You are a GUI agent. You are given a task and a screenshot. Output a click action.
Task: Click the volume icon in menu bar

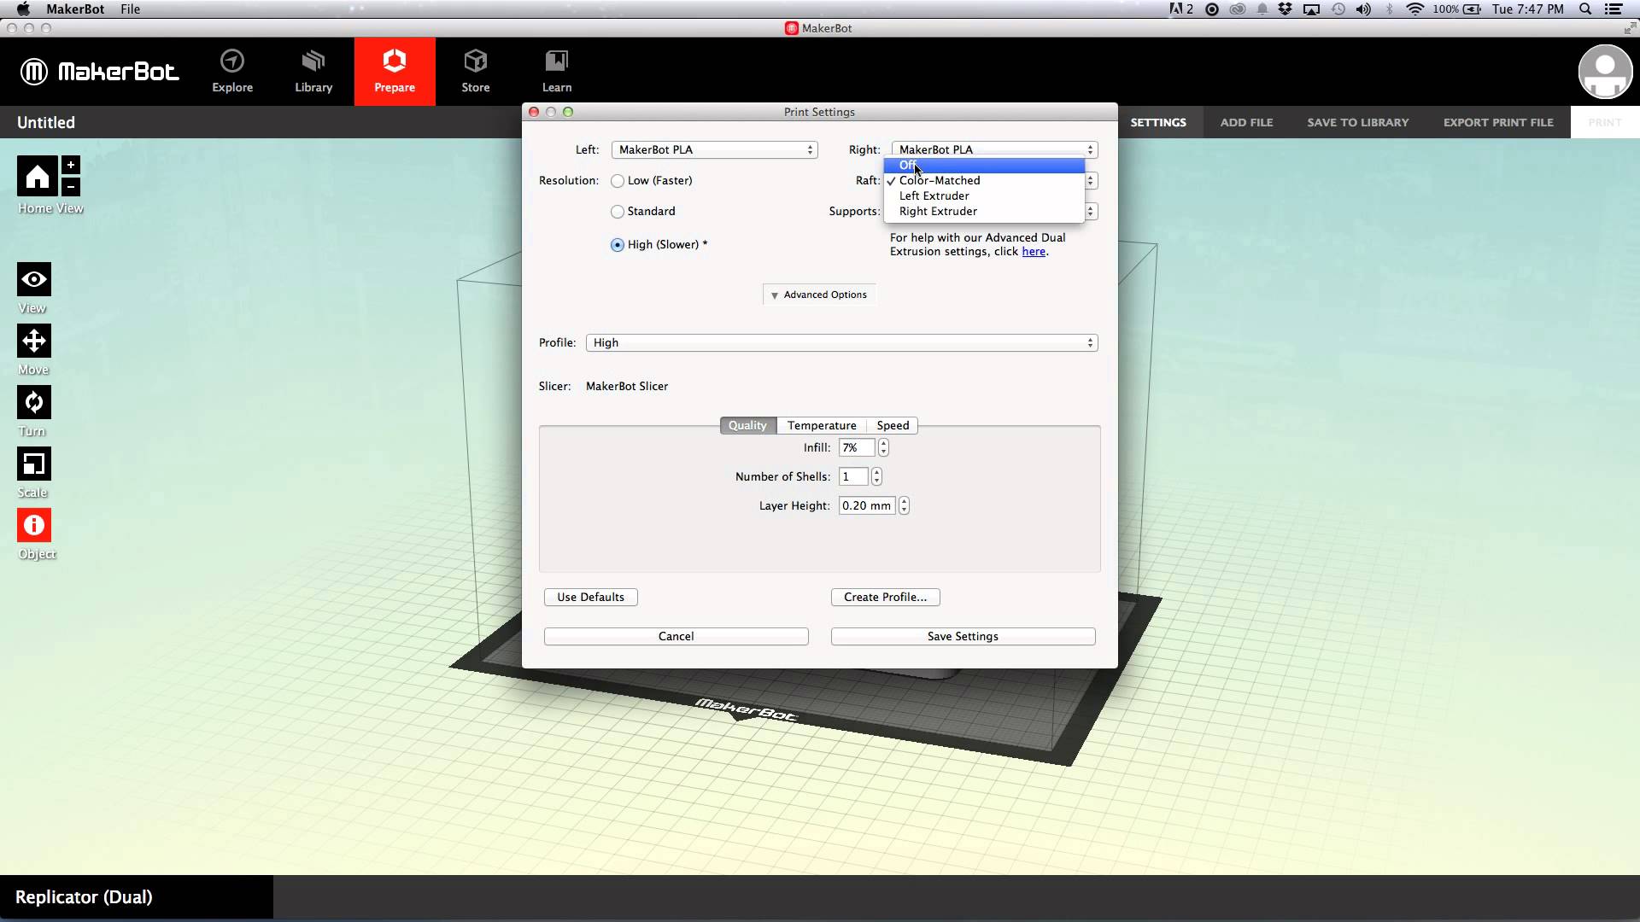point(1363,9)
